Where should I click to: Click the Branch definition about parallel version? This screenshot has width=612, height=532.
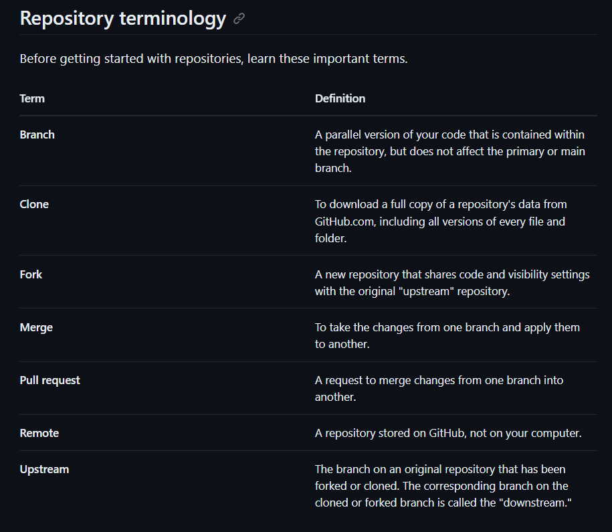449,151
